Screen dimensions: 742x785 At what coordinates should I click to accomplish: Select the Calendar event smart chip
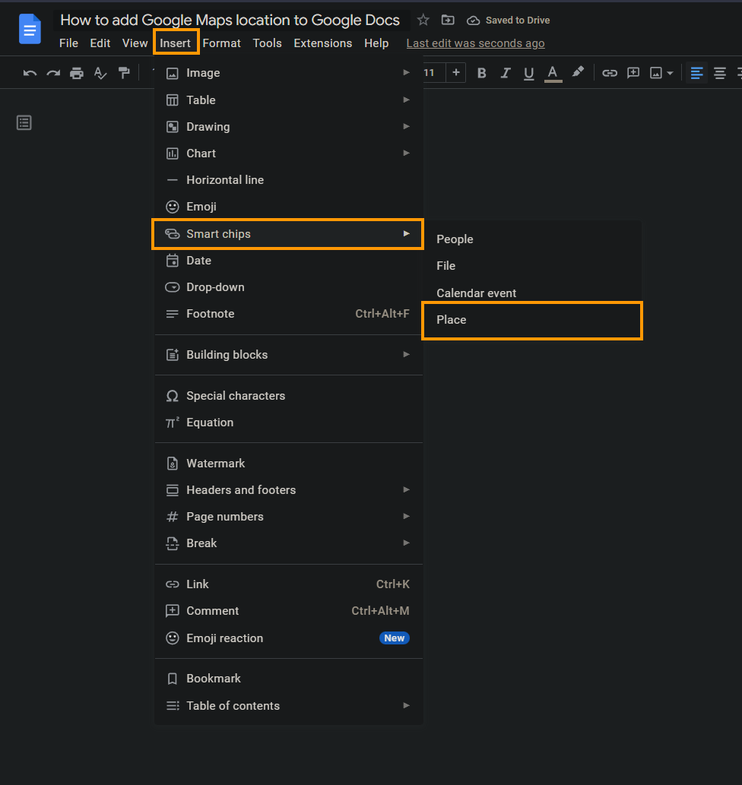coord(533,293)
